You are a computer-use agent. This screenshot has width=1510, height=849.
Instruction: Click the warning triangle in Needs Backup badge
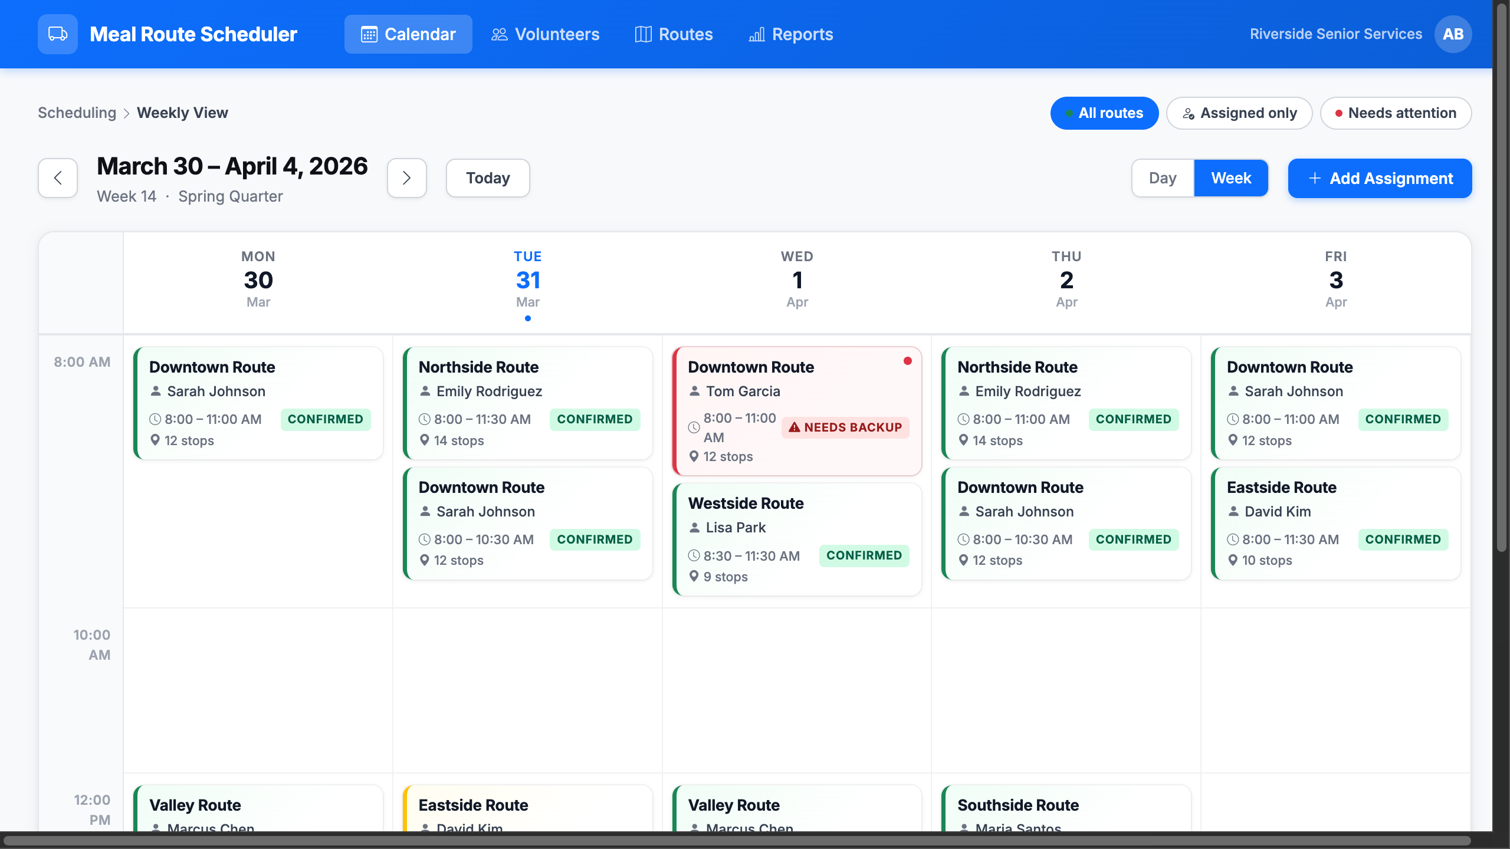[x=795, y=427]
